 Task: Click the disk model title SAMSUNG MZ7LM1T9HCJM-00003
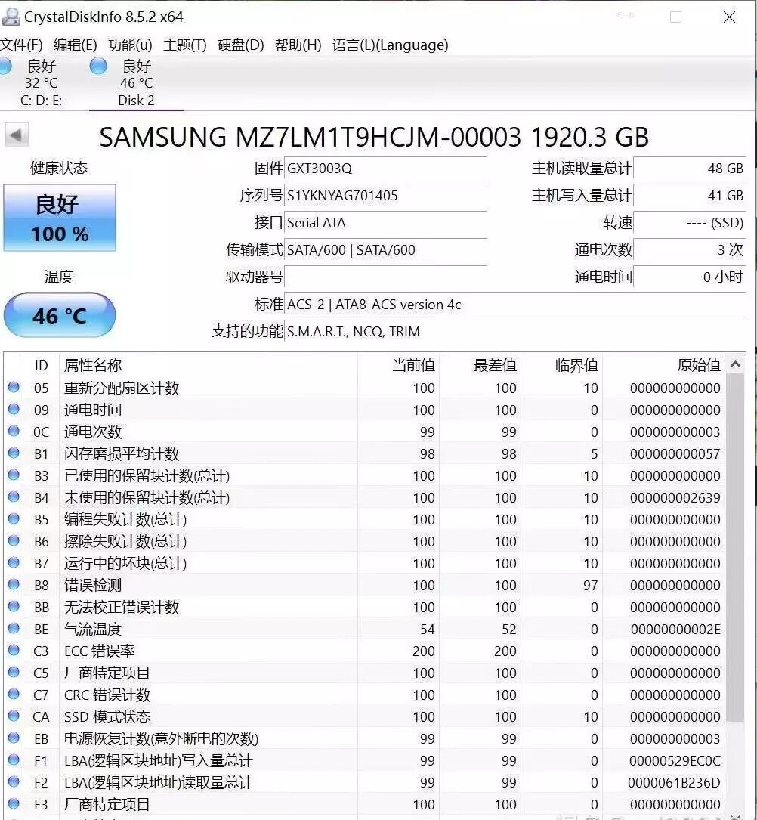(310, 137)
